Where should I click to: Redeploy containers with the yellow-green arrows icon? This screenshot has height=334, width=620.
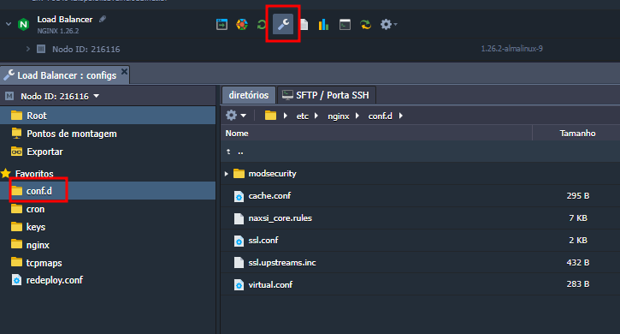366,25
